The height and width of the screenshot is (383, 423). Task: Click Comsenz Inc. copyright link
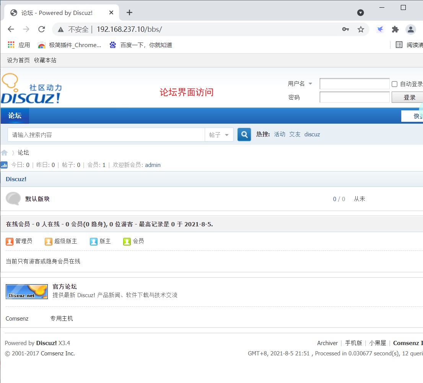(57, 353)
